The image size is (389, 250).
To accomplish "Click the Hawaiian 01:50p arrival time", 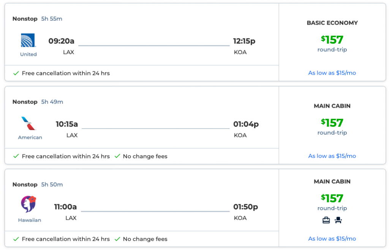I will click(x=245, y=207).
